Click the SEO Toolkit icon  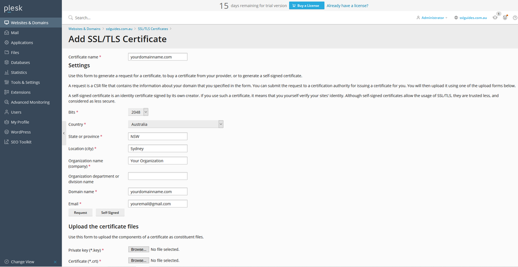coord(6,142)
